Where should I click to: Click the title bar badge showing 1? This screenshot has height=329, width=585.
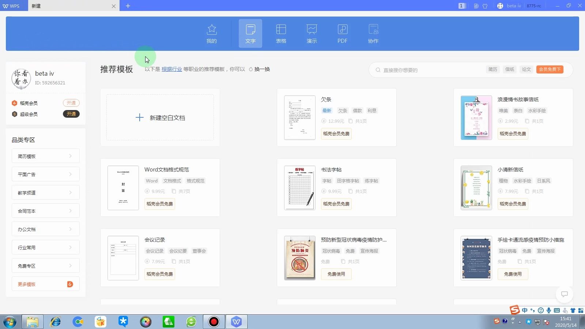point(461,6)
